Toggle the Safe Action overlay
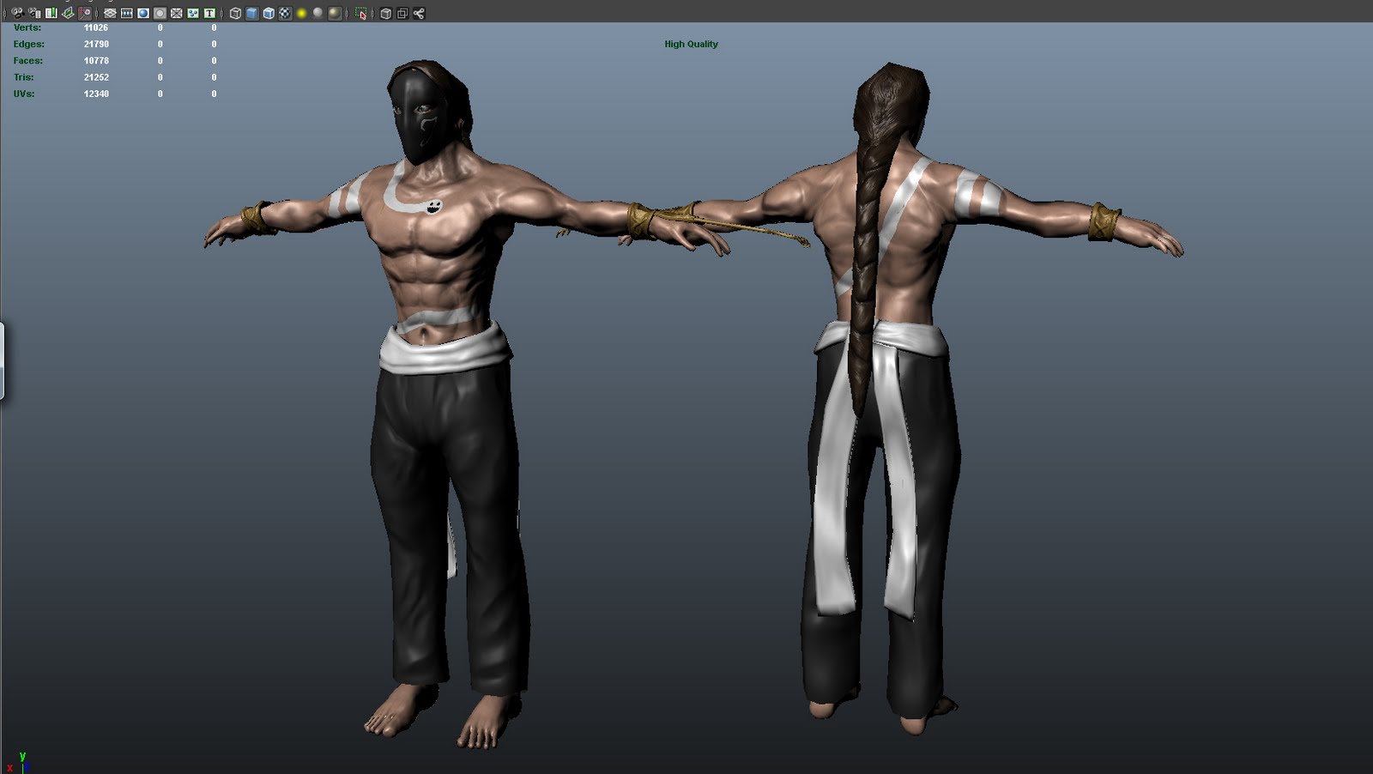Image resolution: width=1373 pixels, height=774 pixels. [193, 13]
